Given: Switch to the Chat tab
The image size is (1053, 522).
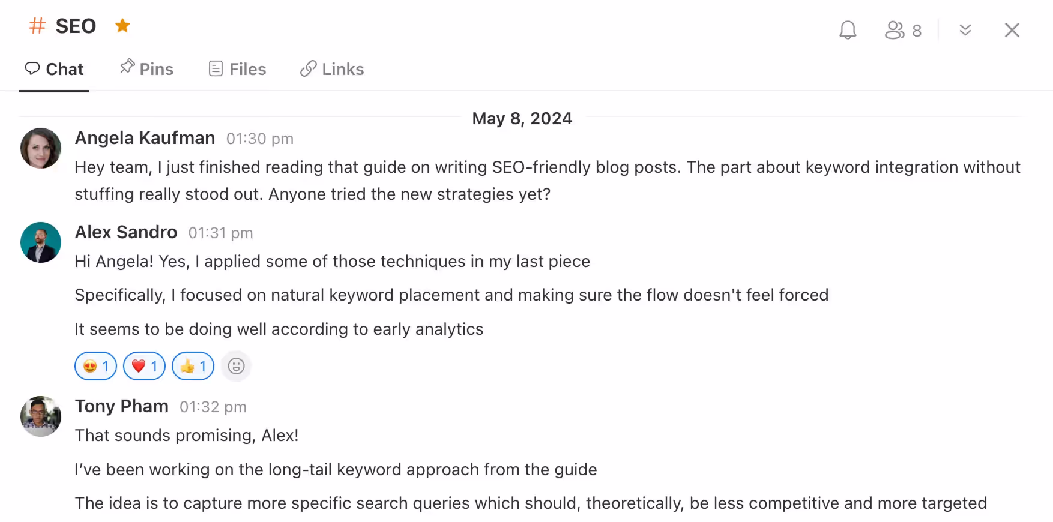Looking at the screenshot, I should click(x=54, y=70).
